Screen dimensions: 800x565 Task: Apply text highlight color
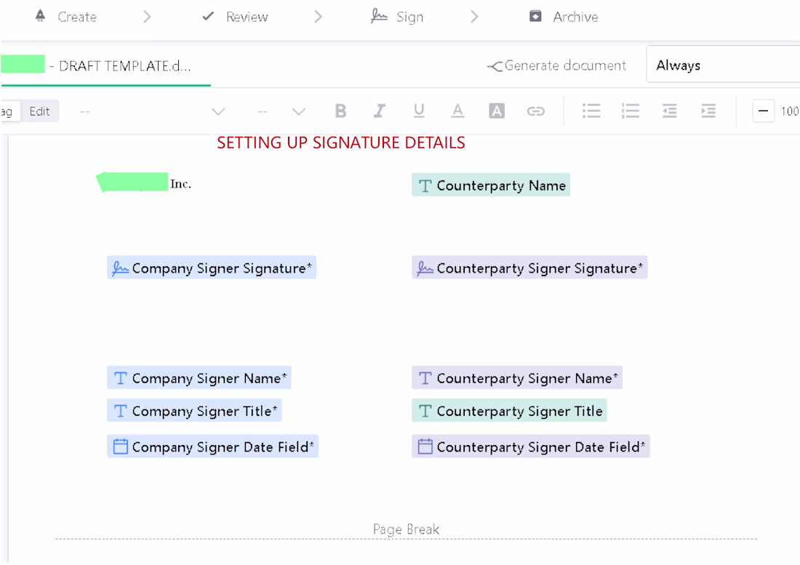497,111
